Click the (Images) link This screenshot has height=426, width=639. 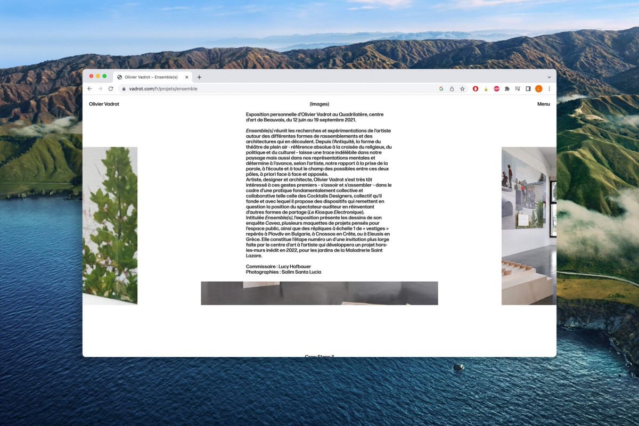(319, 104)
